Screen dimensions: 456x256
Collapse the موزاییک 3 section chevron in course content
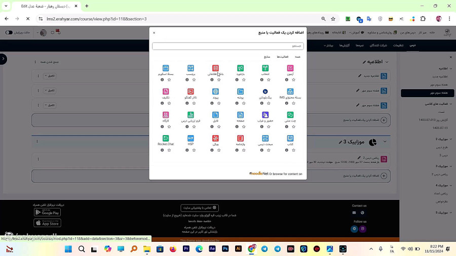(x=385, y=142)
